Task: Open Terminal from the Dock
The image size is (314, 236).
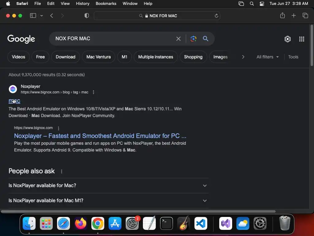Action: 167,223
